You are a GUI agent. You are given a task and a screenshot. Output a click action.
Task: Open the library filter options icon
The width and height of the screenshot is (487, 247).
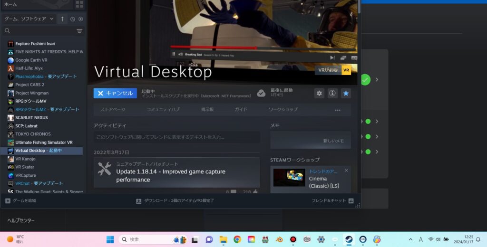79,31
